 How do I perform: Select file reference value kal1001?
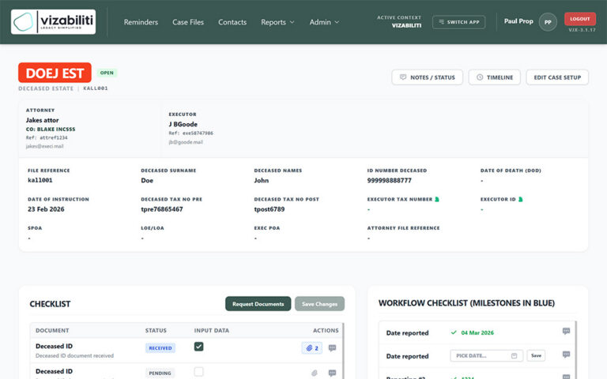[40, 180]
